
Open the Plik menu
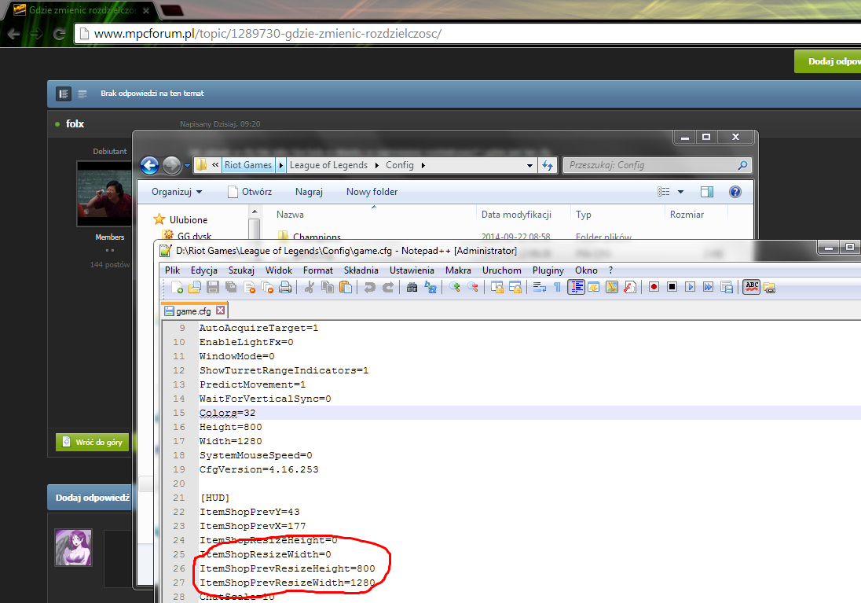point(172,270)
